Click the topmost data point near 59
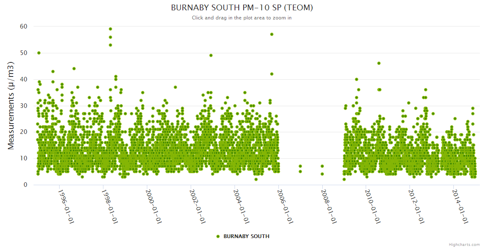The image size is (484, 248). (110, 29)
